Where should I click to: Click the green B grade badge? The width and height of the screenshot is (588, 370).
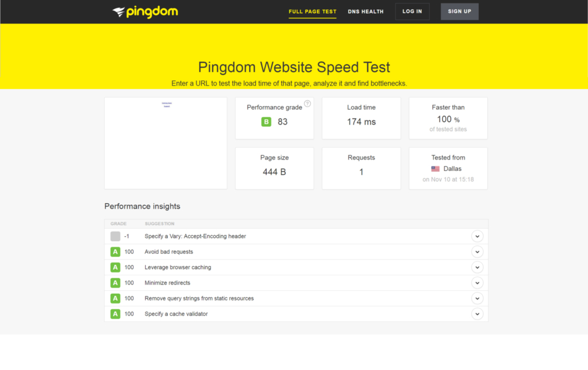[266, 122]
